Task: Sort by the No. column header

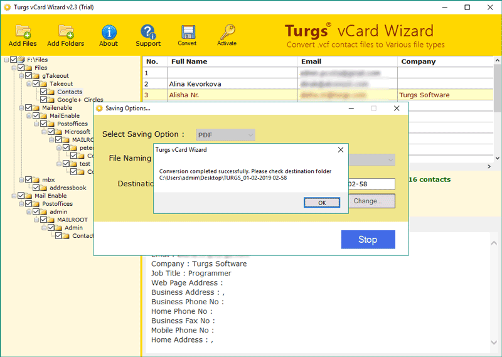Action: tap(155, 61)
